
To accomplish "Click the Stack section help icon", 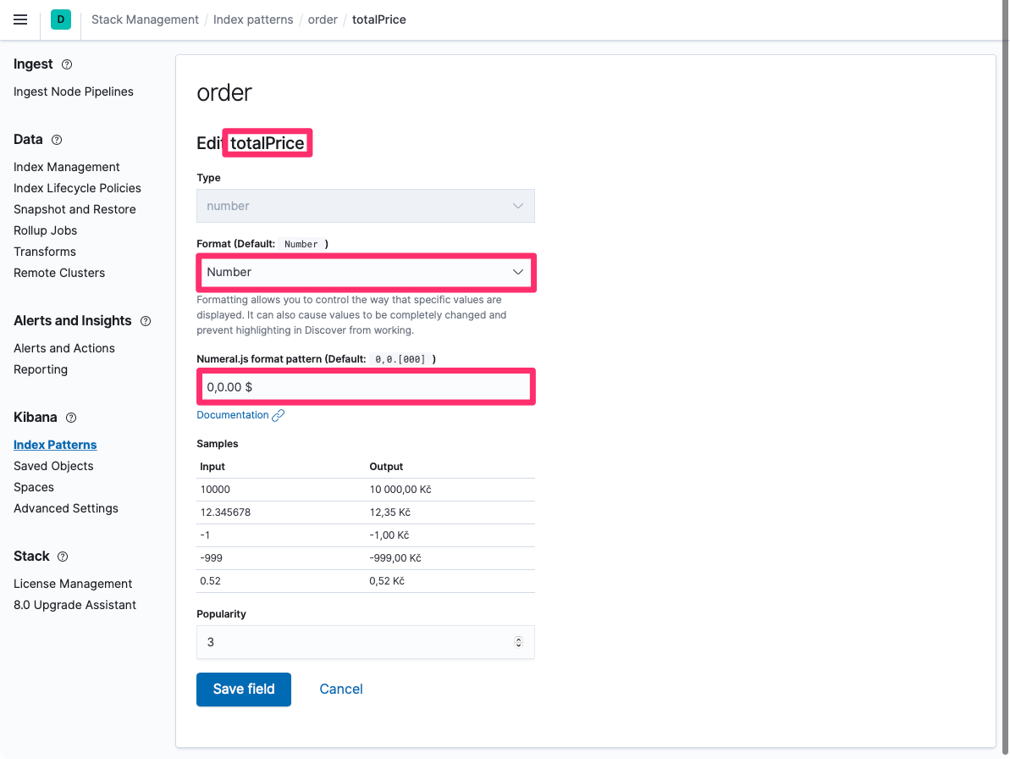I will pyautogui.click(x=63, y=557).
